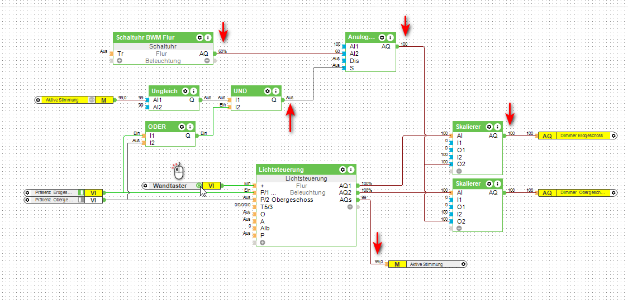Open gear on Dimmer Obergeschoss output

click(x=613, y=193)
